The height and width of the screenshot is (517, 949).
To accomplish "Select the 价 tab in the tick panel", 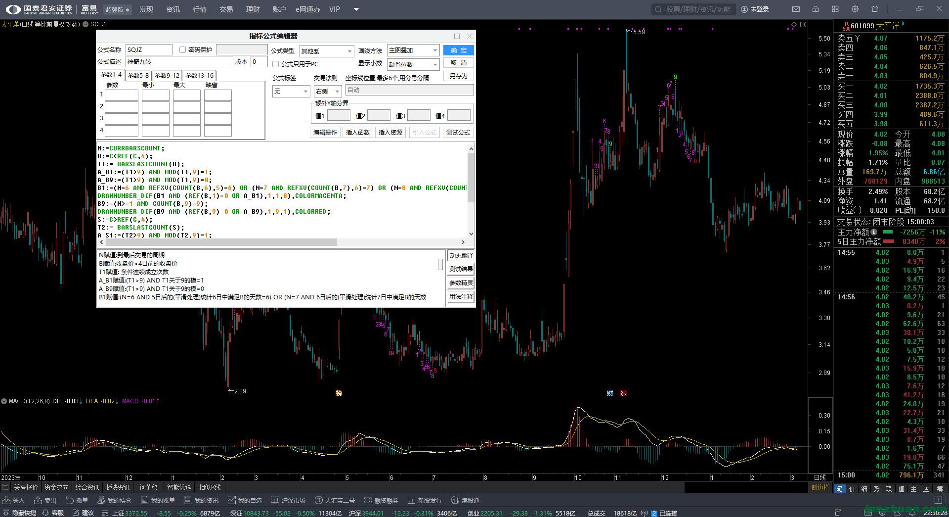I will [852, 488].
